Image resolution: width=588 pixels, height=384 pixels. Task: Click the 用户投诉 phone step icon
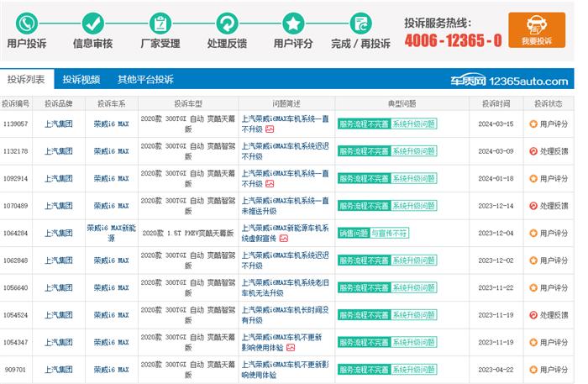(x=27, y=24)
